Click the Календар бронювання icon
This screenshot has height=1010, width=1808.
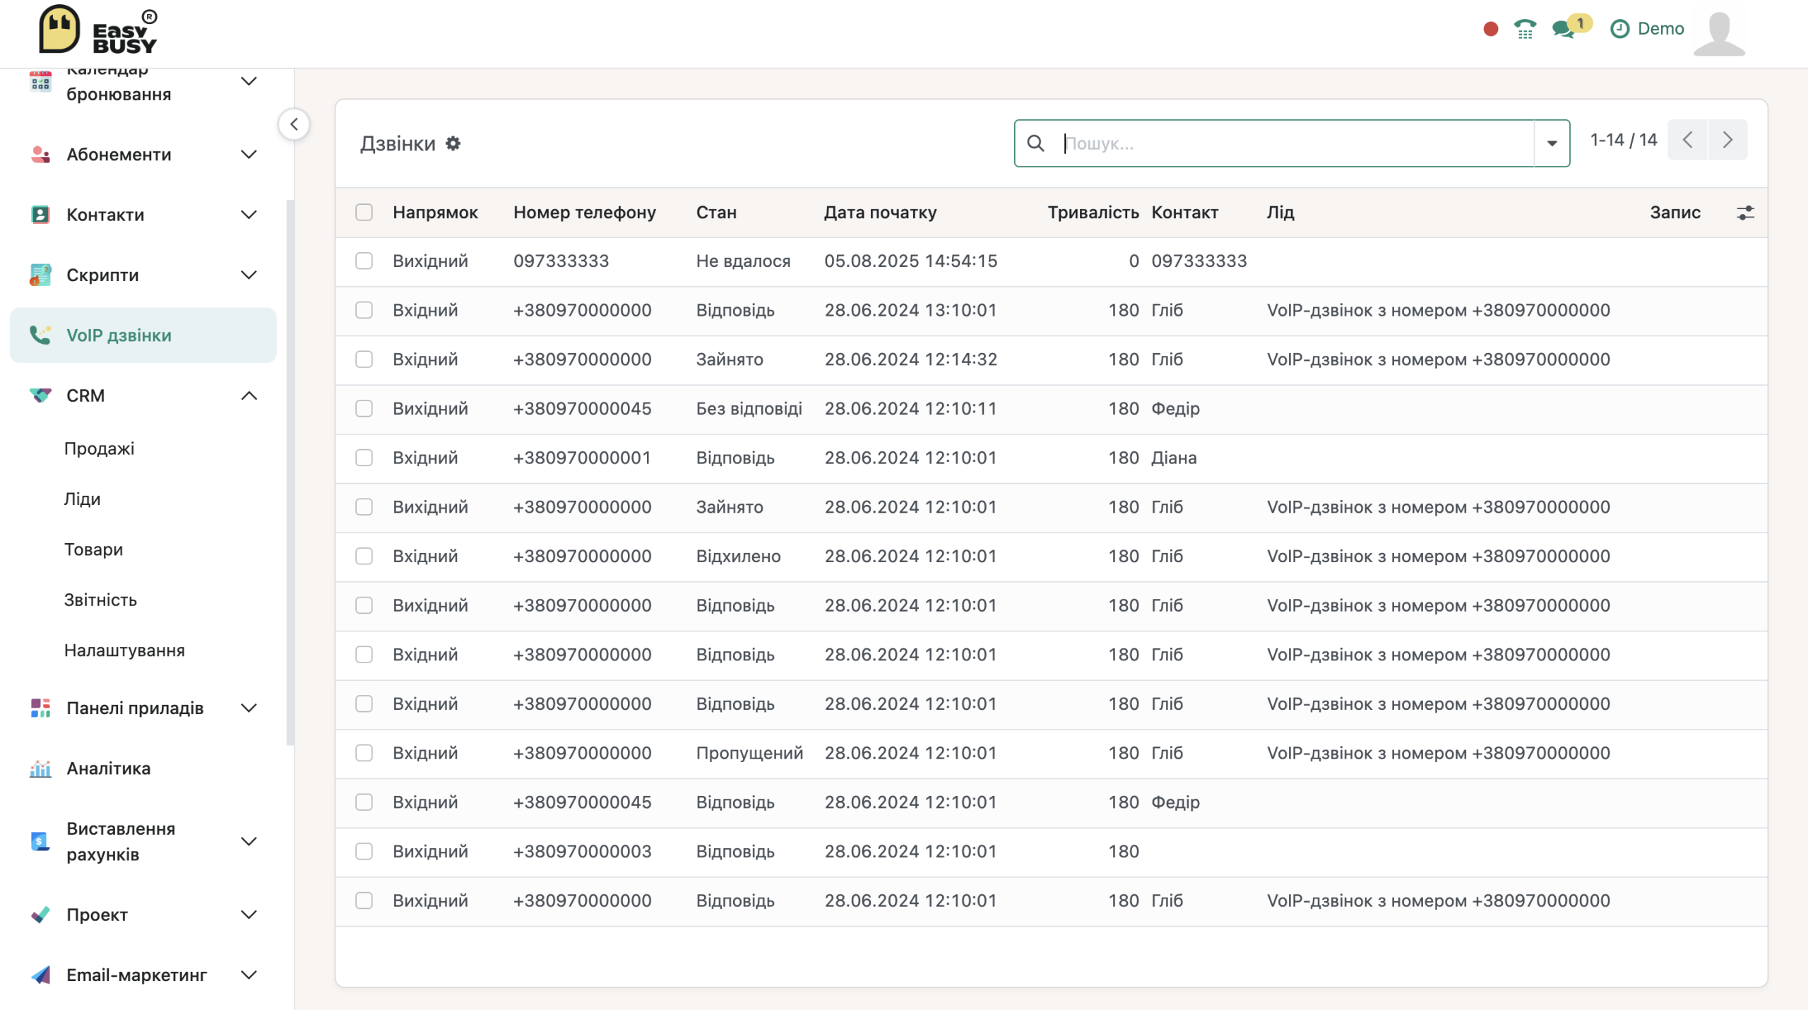click(40, 81)
